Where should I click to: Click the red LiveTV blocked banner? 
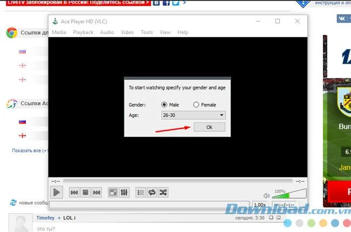coord(78,3)
